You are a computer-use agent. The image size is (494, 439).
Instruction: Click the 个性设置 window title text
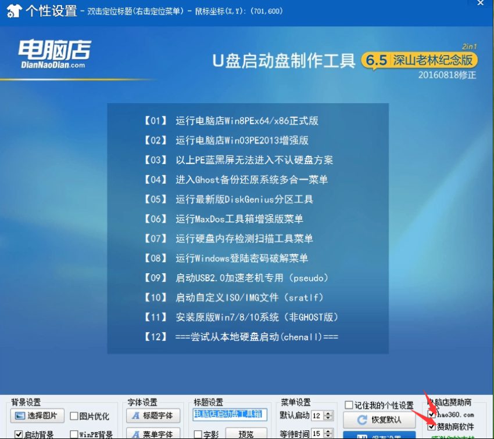click(51, 10)
